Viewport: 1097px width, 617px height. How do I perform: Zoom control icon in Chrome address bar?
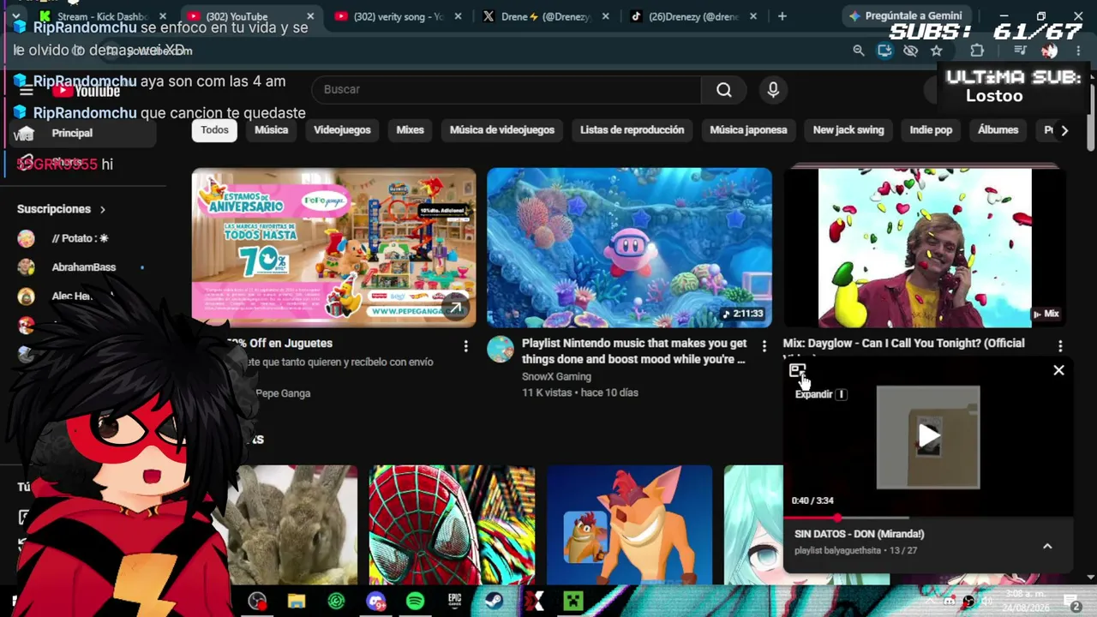tap(859, 51)
